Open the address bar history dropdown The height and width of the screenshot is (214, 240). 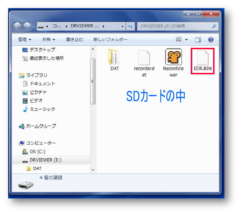point(122,26)
